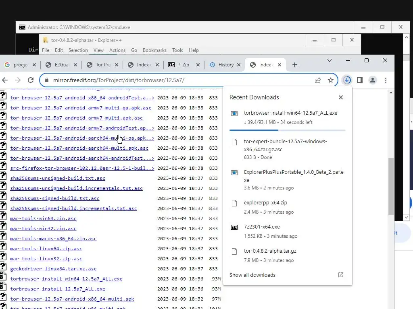Switch to the proje Google tab

pyautogui.click(x=17, y=65)
